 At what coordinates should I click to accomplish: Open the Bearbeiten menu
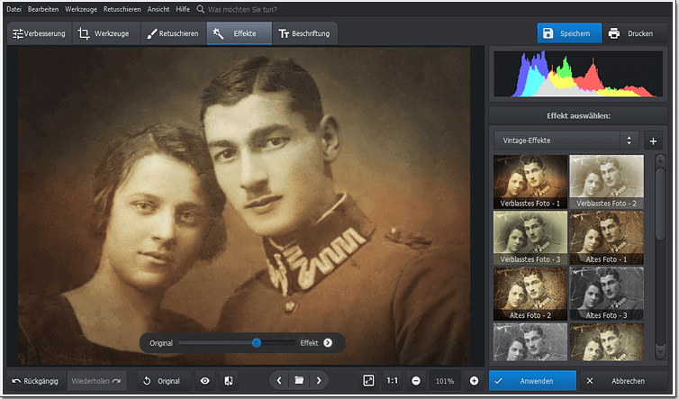click(x=43, y=9)
